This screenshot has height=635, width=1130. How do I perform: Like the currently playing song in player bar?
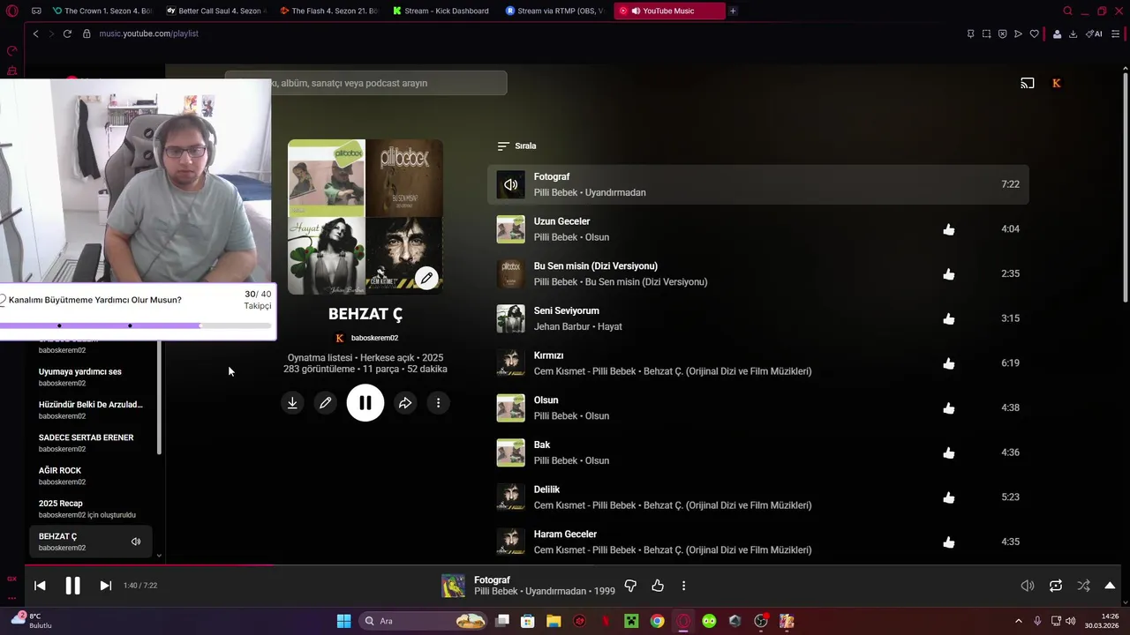658,586
